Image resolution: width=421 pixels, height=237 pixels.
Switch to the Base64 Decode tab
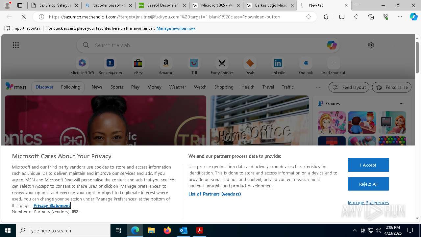(162, 5)
